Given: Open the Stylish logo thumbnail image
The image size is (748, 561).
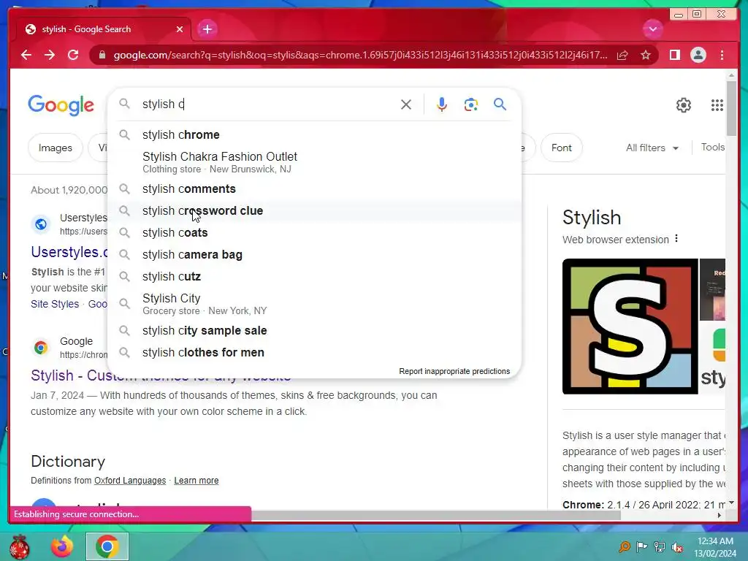Looking at the screenshot, I should (x=630, y=327).
